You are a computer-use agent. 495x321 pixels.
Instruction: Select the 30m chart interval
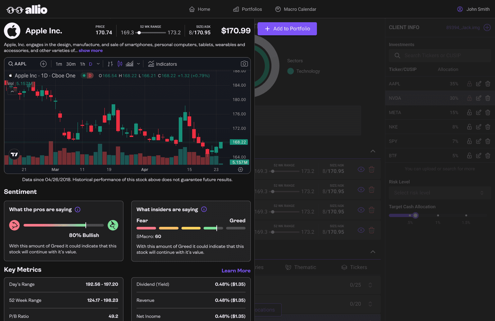pos(71,64)
